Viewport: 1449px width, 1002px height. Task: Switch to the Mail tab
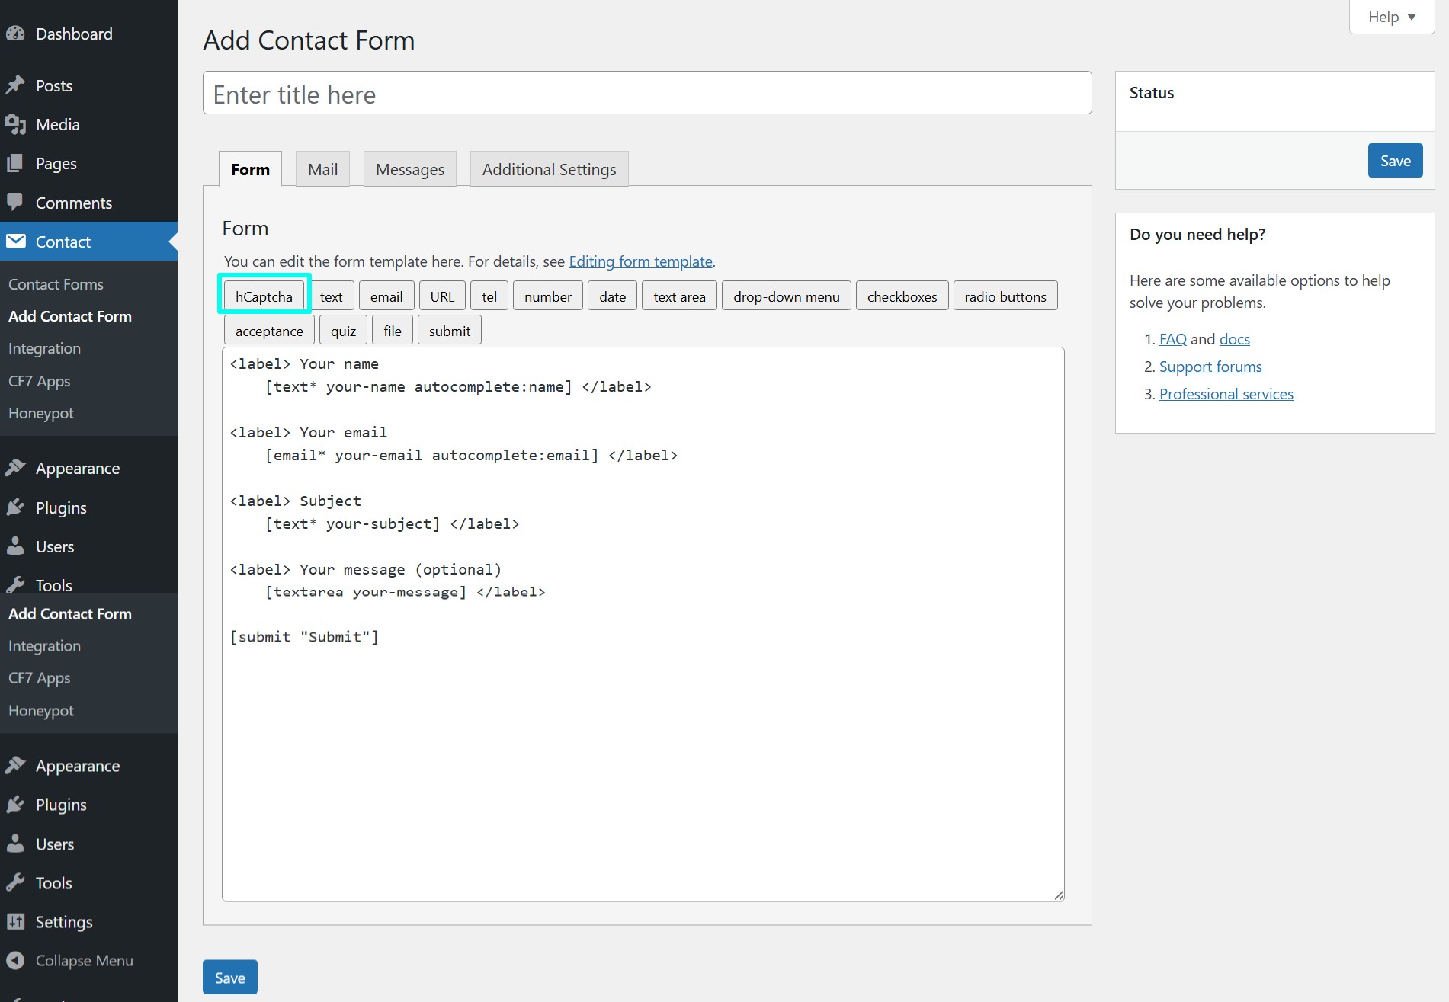pos(322,168)
